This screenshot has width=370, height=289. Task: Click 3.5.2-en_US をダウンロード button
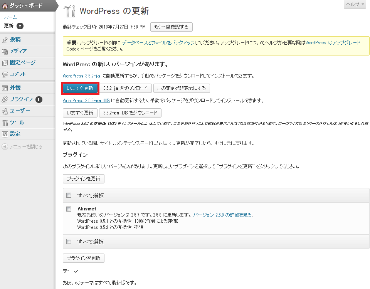(130, 113)
